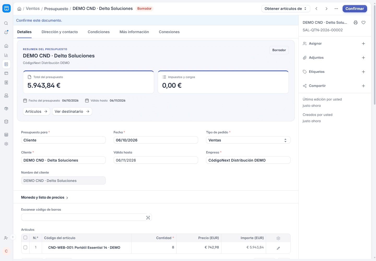This screenshot has height=261, width=376.
Task: Click the price cell € 742,98
Action: click(x=199, y=247)
